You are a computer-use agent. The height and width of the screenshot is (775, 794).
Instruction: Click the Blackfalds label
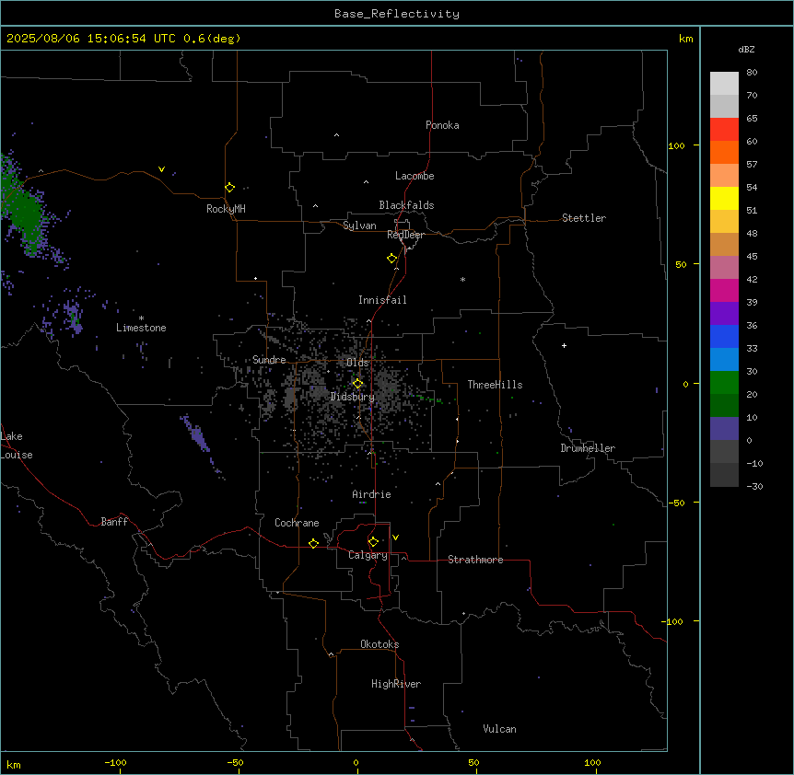click(406, 205)
